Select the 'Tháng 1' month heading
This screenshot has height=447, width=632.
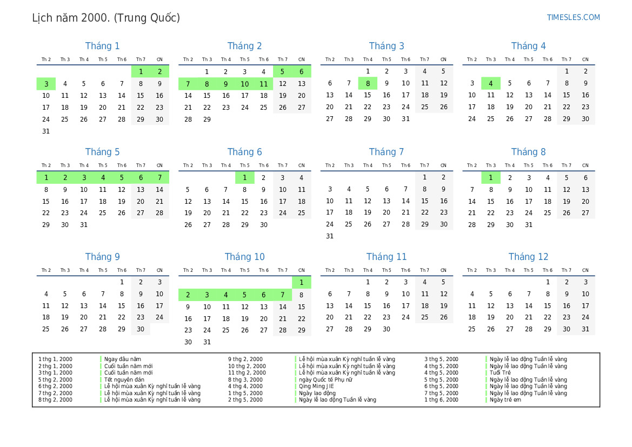(x=102, y=46)
